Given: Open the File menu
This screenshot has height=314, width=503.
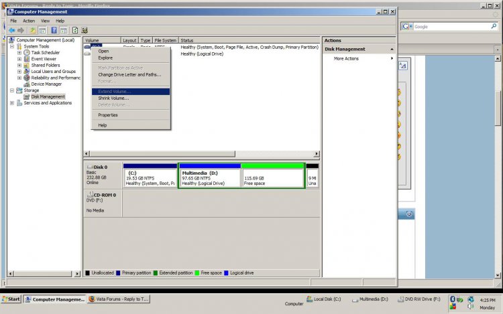Looking at the screenshot, I should point(13,21).
